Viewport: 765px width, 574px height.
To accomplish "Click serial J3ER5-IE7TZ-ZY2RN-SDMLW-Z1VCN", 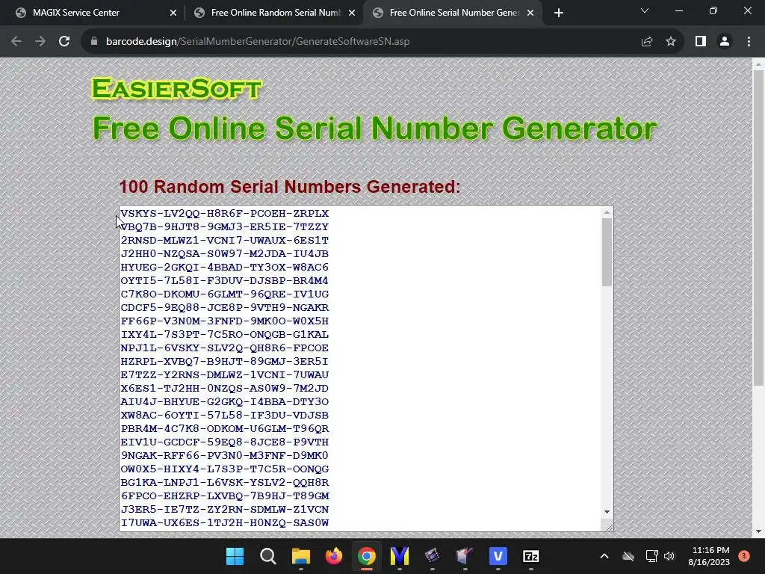I will (224, 509).
